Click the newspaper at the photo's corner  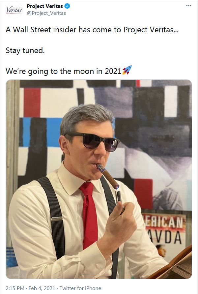[x=173, y=264]
